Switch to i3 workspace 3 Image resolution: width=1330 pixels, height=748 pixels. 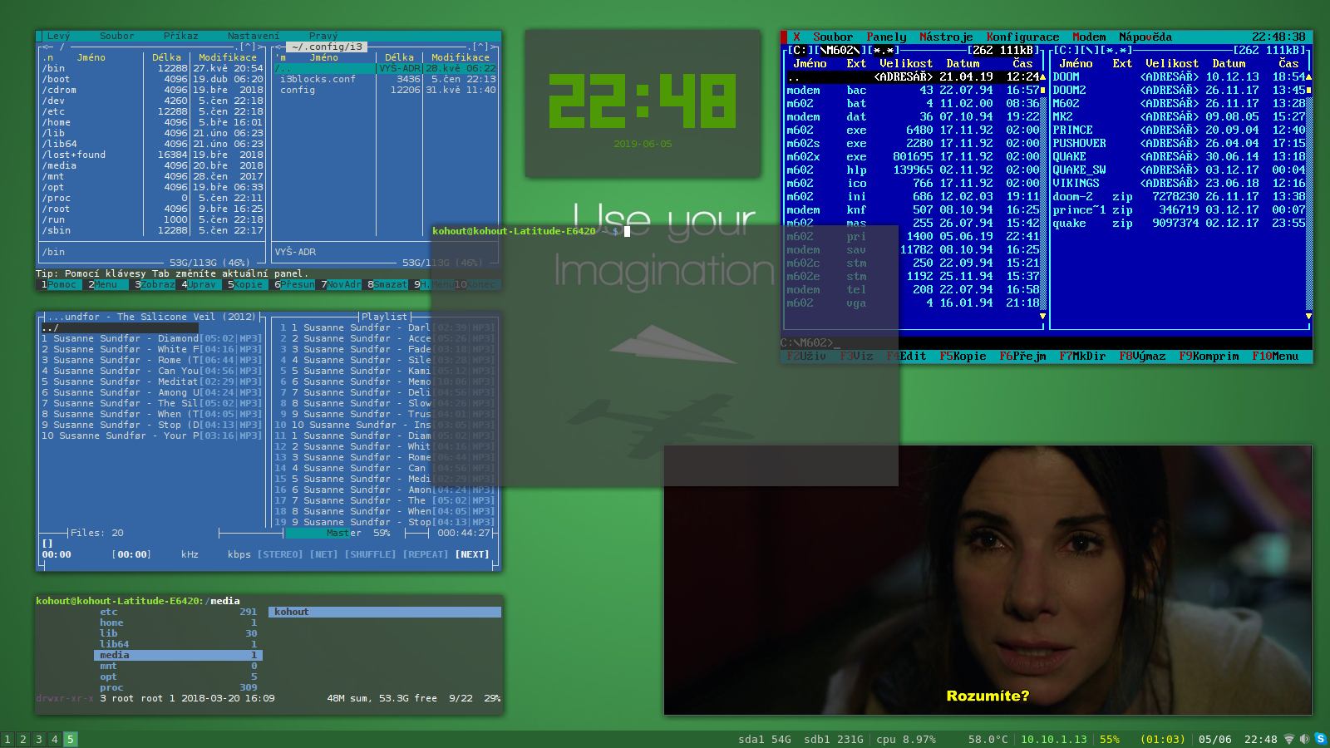point(39,739)
